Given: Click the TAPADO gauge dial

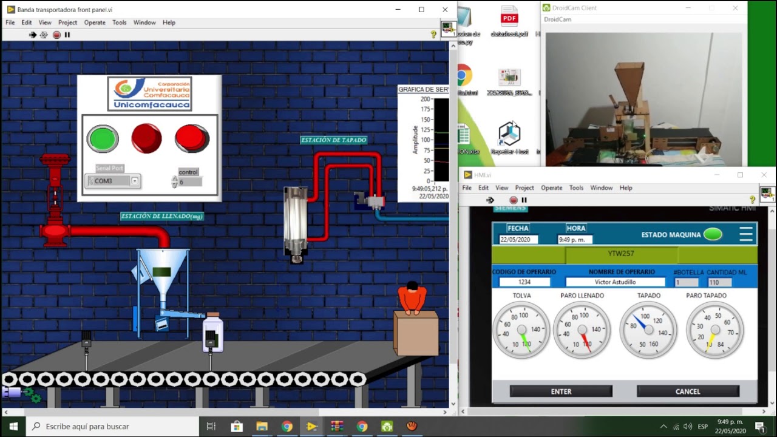Looking at the screenshot, I should 648,331.
